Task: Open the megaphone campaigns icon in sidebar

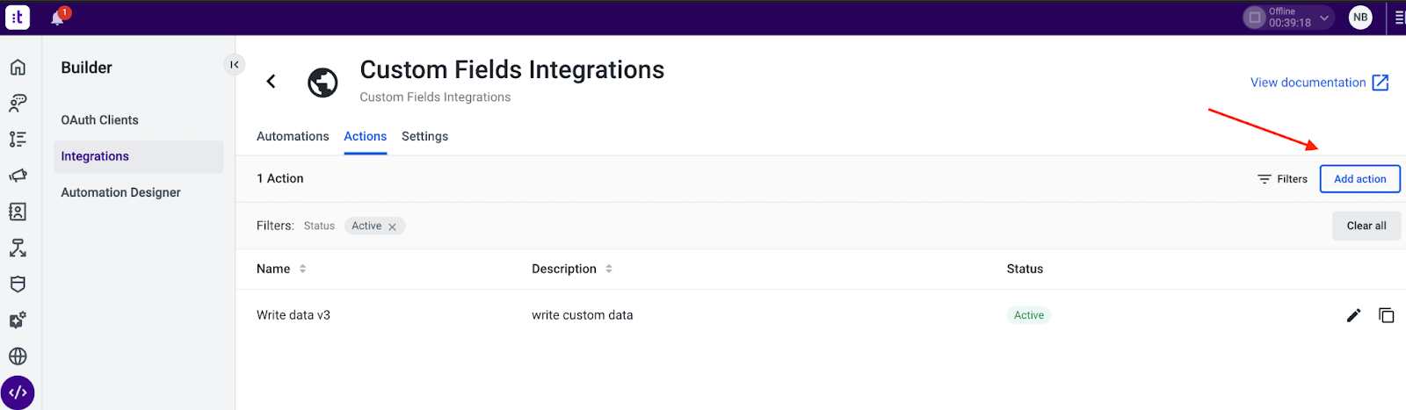Action: pos(18,176)
